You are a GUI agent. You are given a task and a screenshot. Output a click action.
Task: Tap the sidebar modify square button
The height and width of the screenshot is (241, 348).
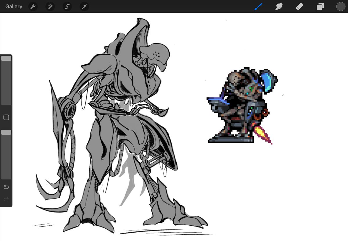point(6,118)
